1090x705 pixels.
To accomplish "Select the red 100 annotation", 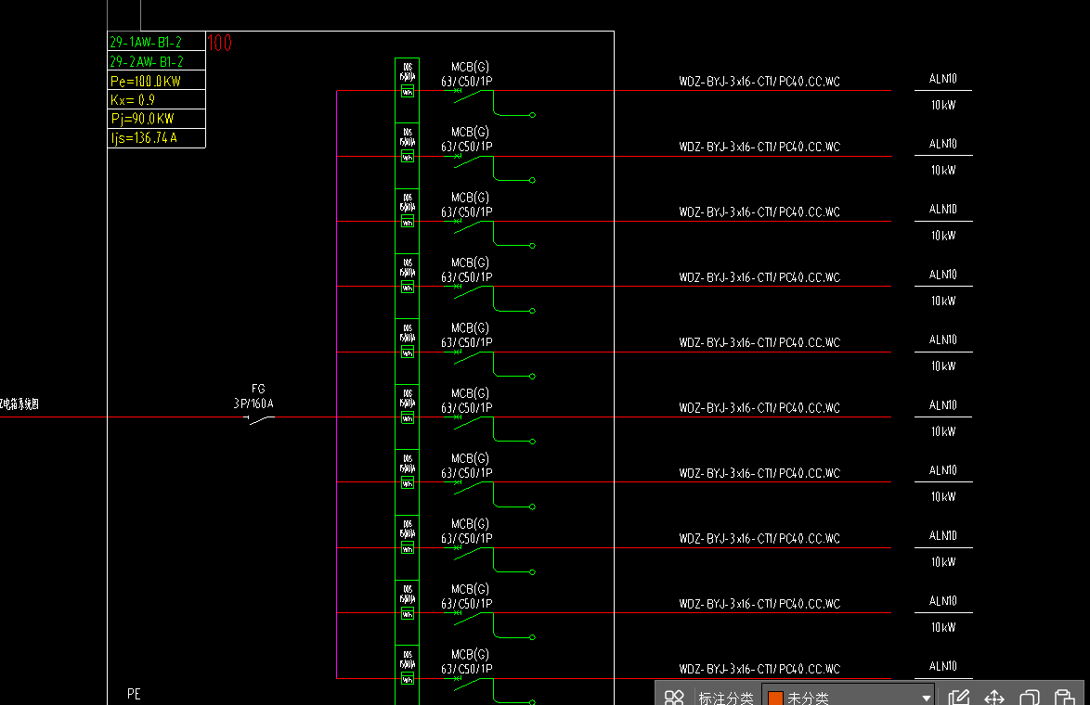I will pos(220,43).
